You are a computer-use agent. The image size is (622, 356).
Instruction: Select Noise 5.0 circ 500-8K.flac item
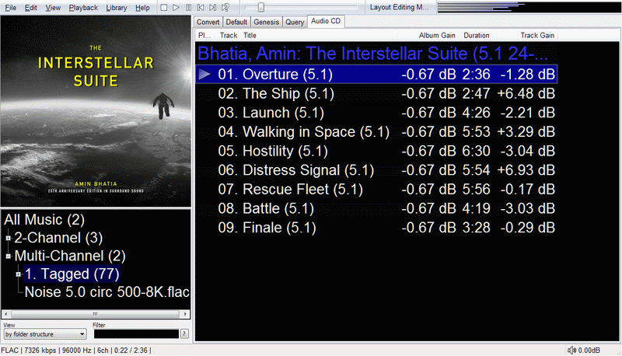tap(107, 292)
